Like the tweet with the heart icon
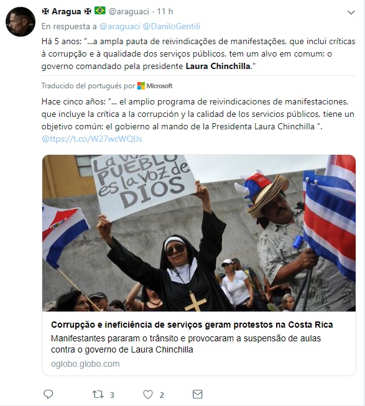 (148, 394)
